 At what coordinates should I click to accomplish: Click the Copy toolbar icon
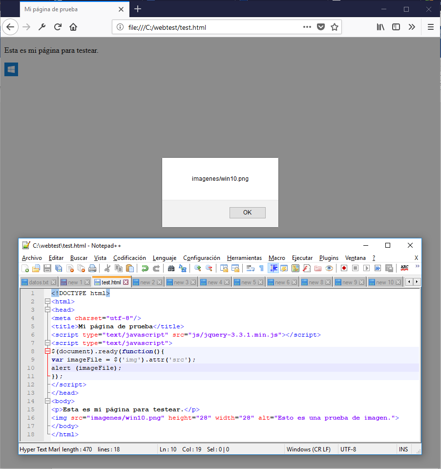point(119,268)
